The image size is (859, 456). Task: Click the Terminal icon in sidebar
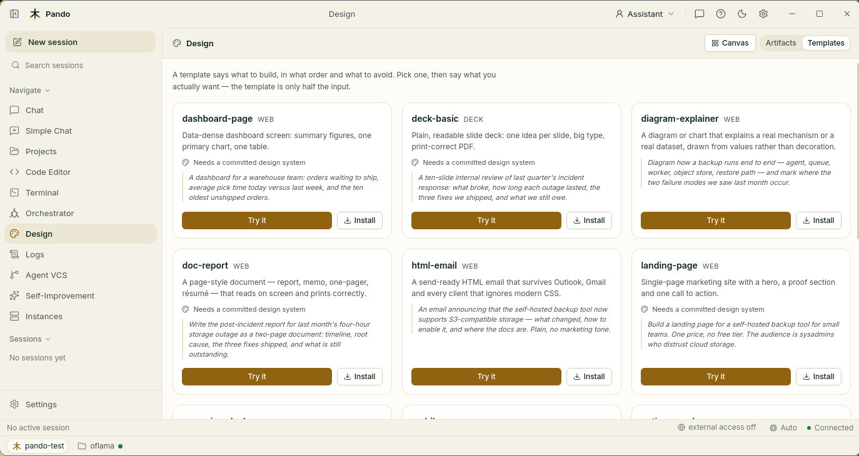coord(14,192)
